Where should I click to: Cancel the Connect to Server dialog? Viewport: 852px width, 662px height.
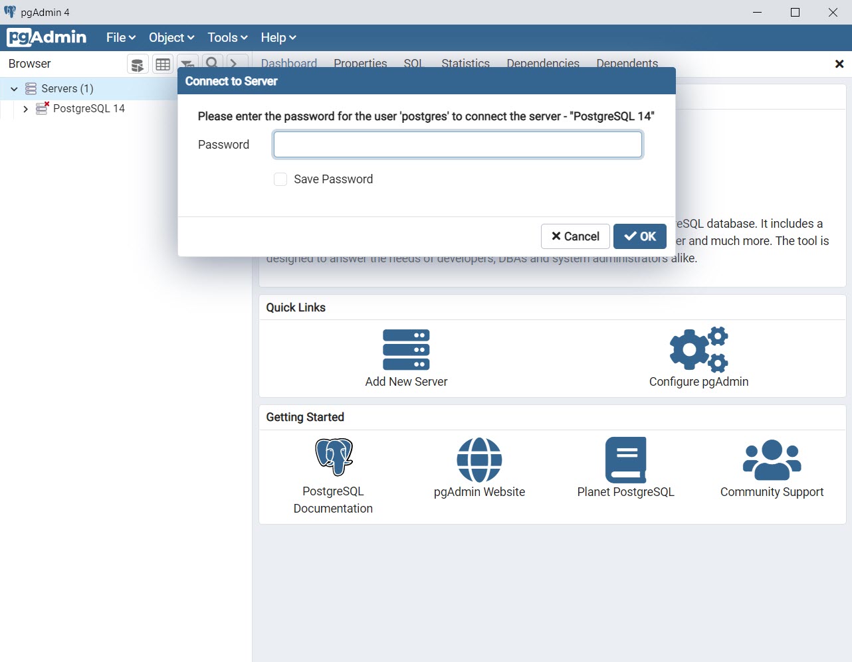[575, 236]
